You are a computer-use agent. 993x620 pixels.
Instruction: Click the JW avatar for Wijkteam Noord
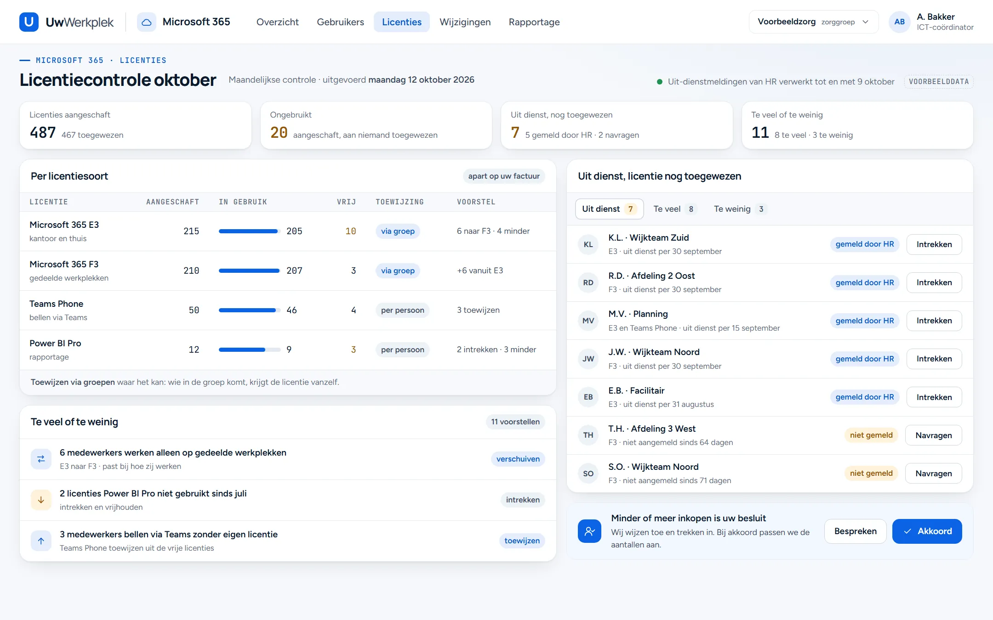coord(588,359)
